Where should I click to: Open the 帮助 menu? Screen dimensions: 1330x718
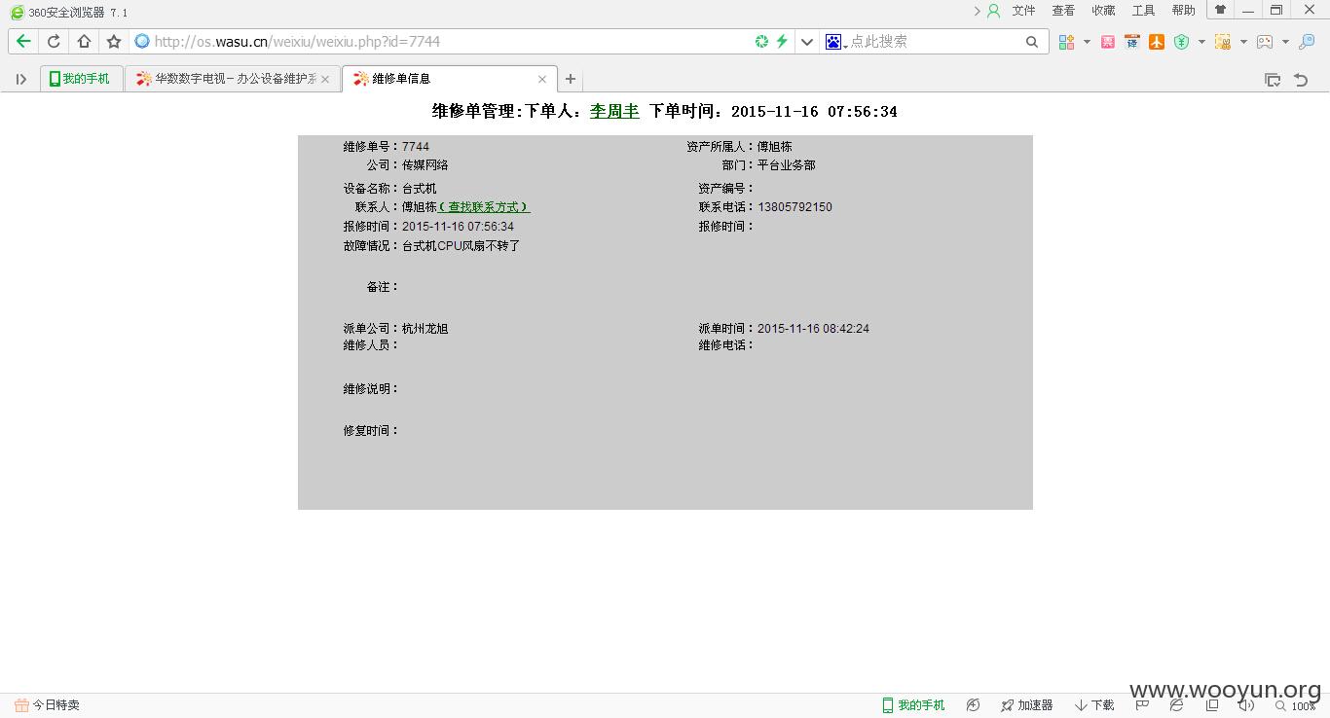click(x=1183, y=11)
